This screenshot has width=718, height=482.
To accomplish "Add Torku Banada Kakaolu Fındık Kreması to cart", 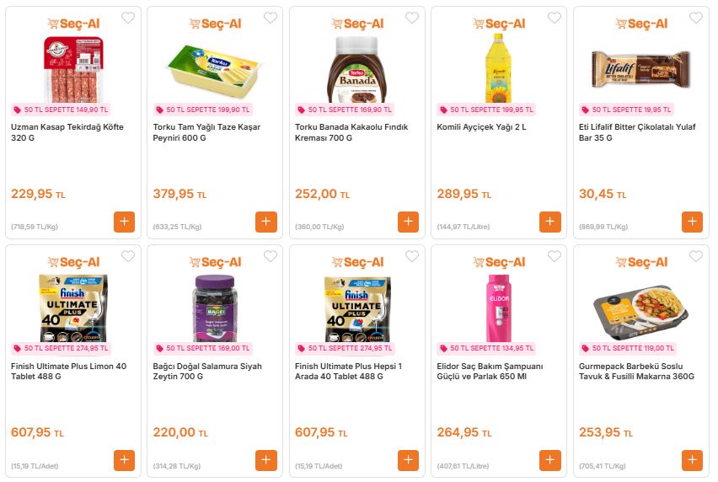I will tap(408, 222).
